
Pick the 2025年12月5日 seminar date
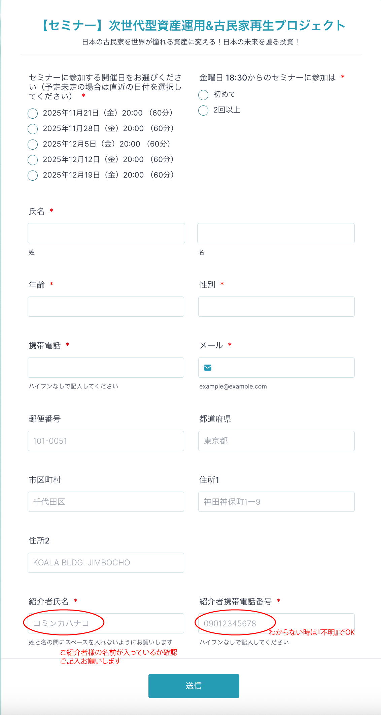tap(33, 145)
